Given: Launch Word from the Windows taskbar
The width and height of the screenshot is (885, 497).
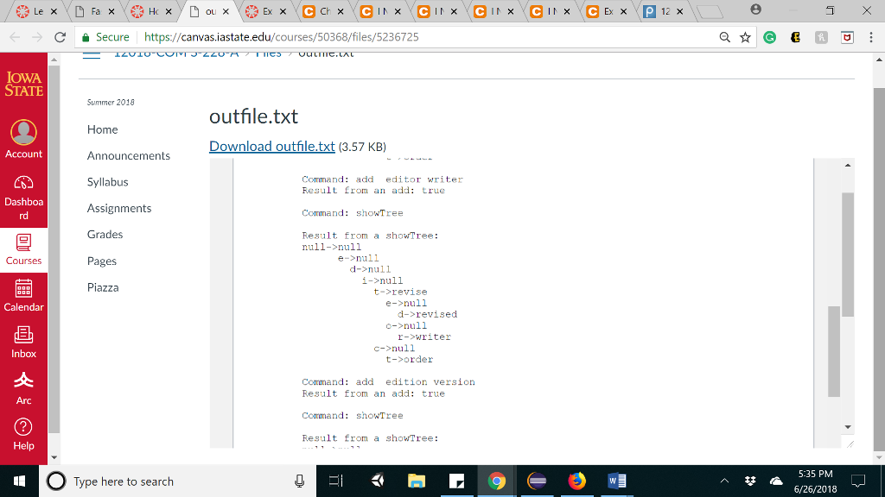Looking at the screenshot, I should pyautogui.click(x=616, y=481).
